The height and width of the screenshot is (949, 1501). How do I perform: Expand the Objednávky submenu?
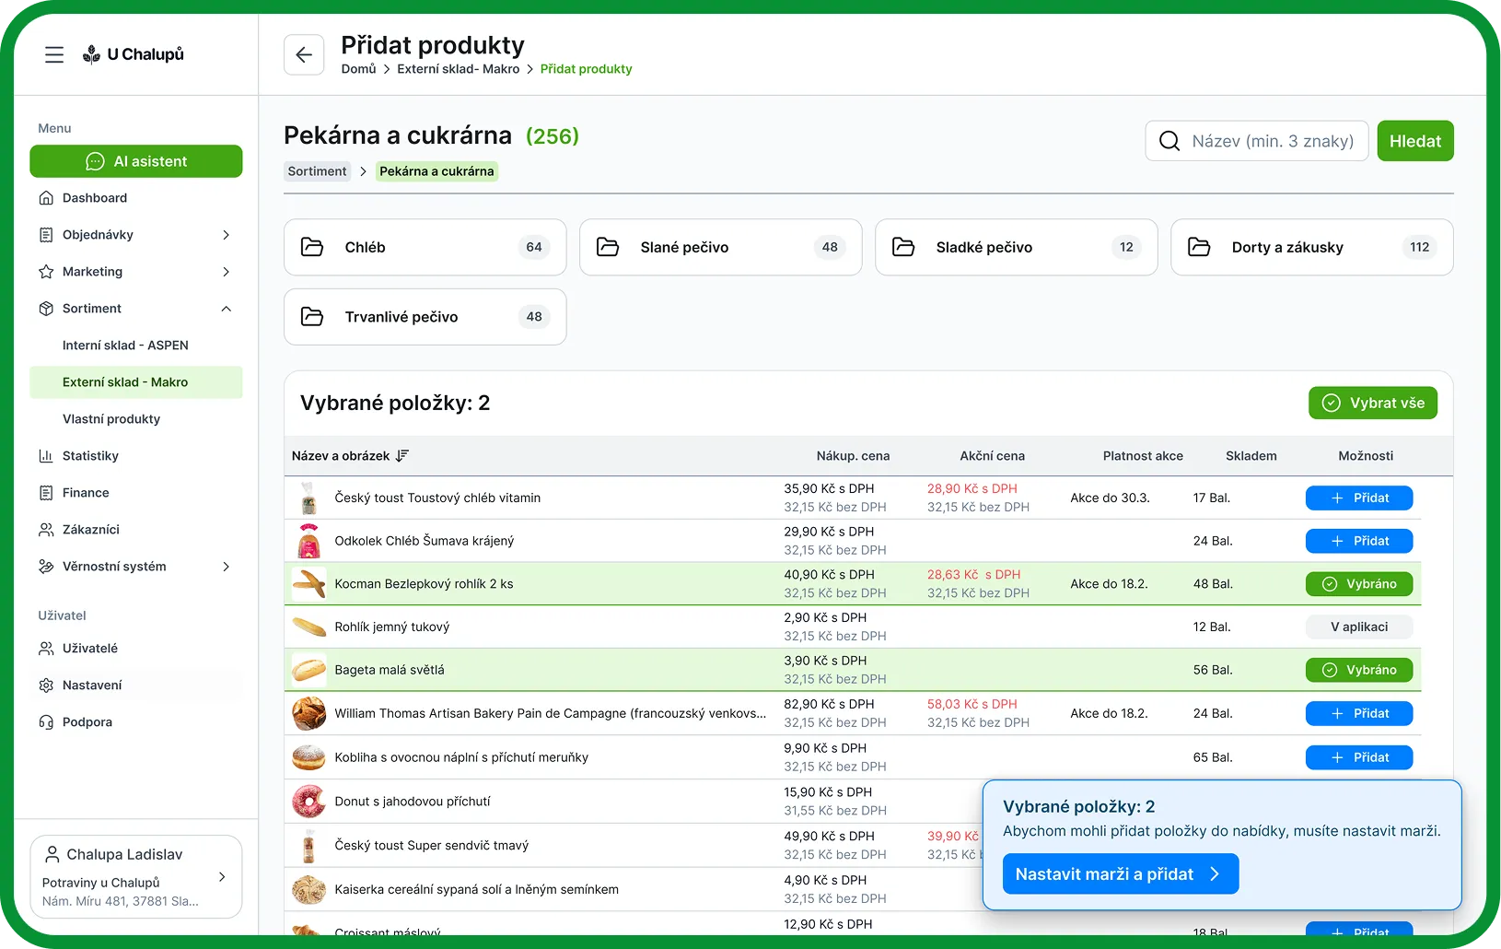pyautogui.click(x=226, y=235)
